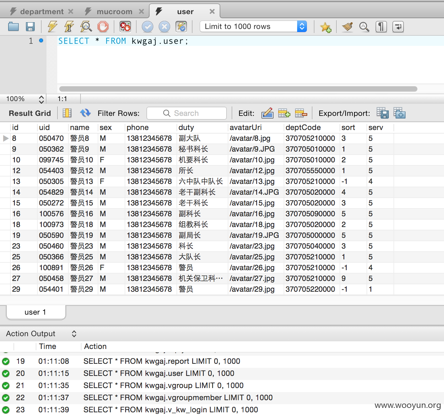Insert new row icon
This screenshot has width=444, height=415.
point(284,113)
